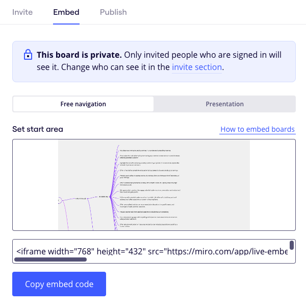Click the bold 'This board is private' text
306x307 pixels.
79,55
